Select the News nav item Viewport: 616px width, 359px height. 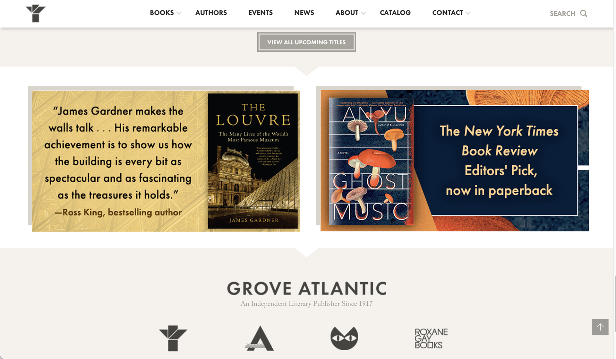(304, 13)
